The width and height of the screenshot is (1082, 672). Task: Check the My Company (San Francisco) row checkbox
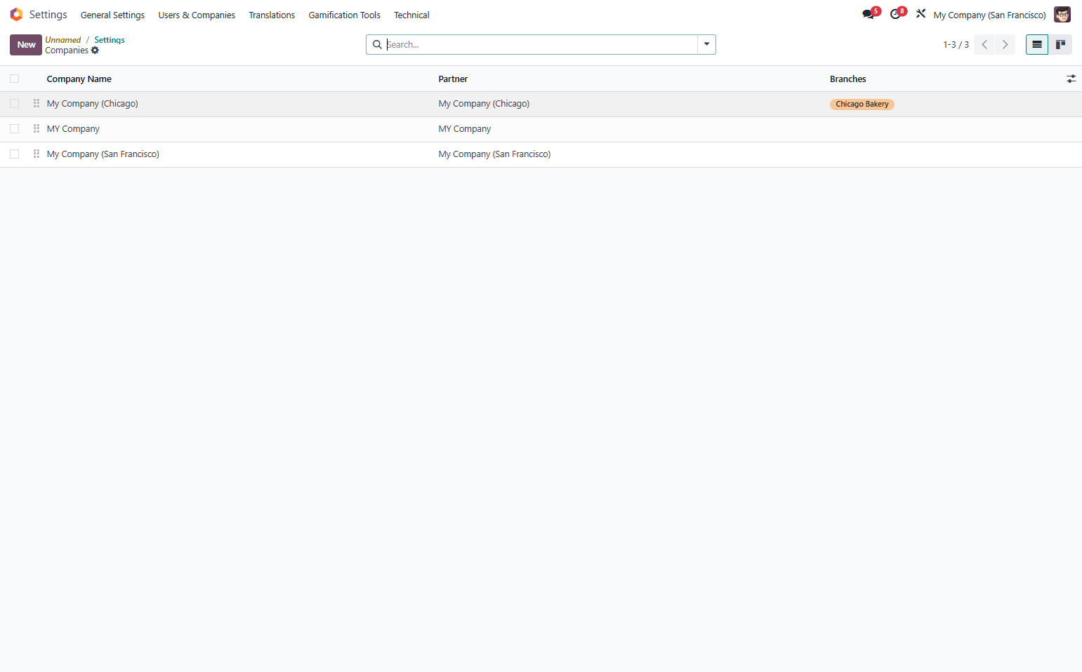click(x=15, y=154)
